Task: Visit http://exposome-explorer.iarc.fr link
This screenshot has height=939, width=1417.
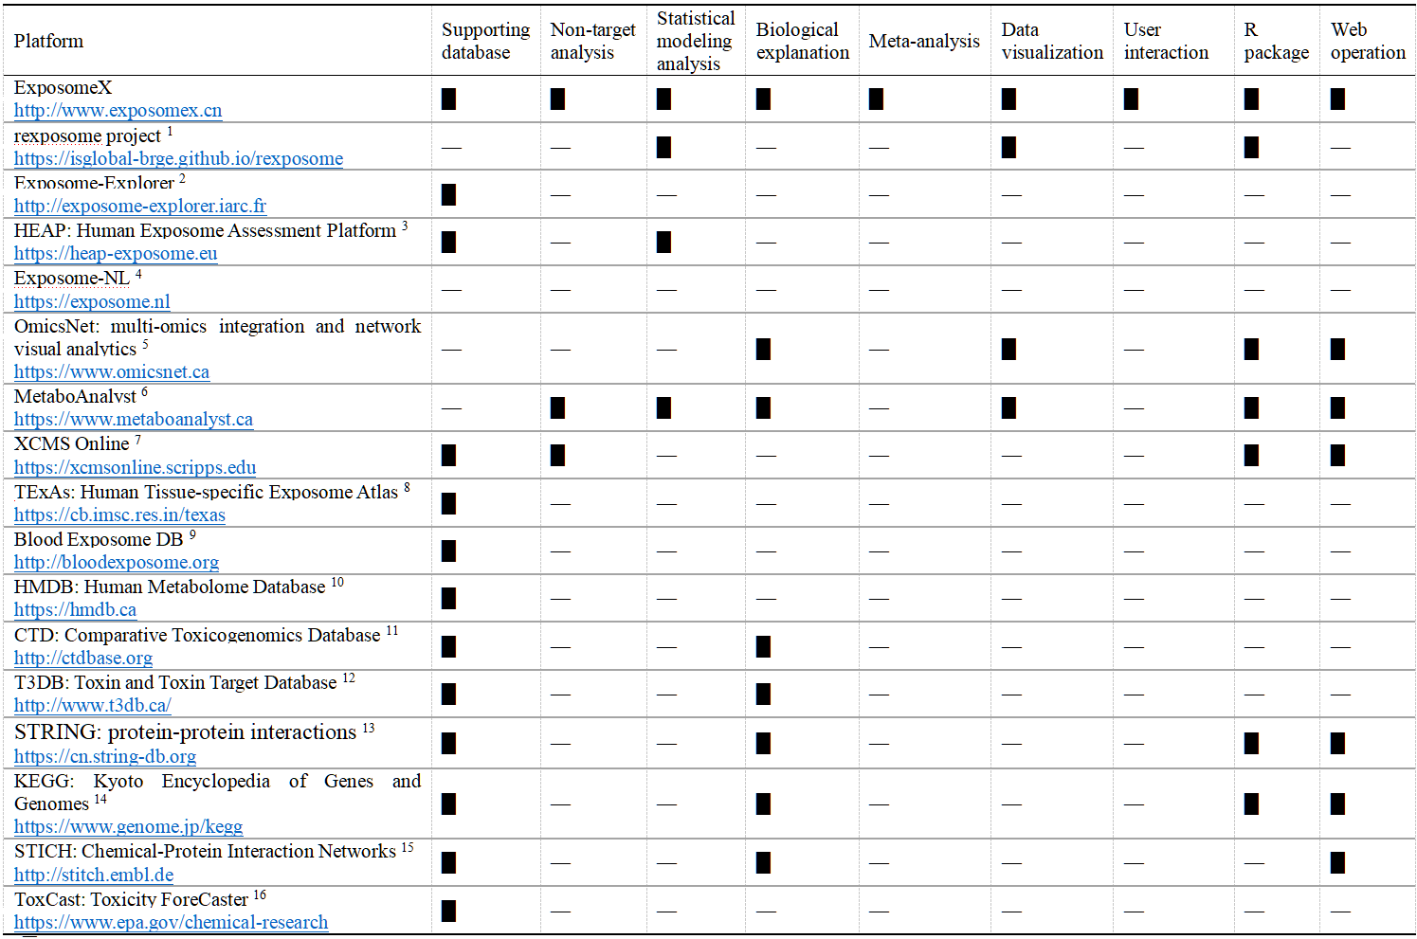Action: 140,206
